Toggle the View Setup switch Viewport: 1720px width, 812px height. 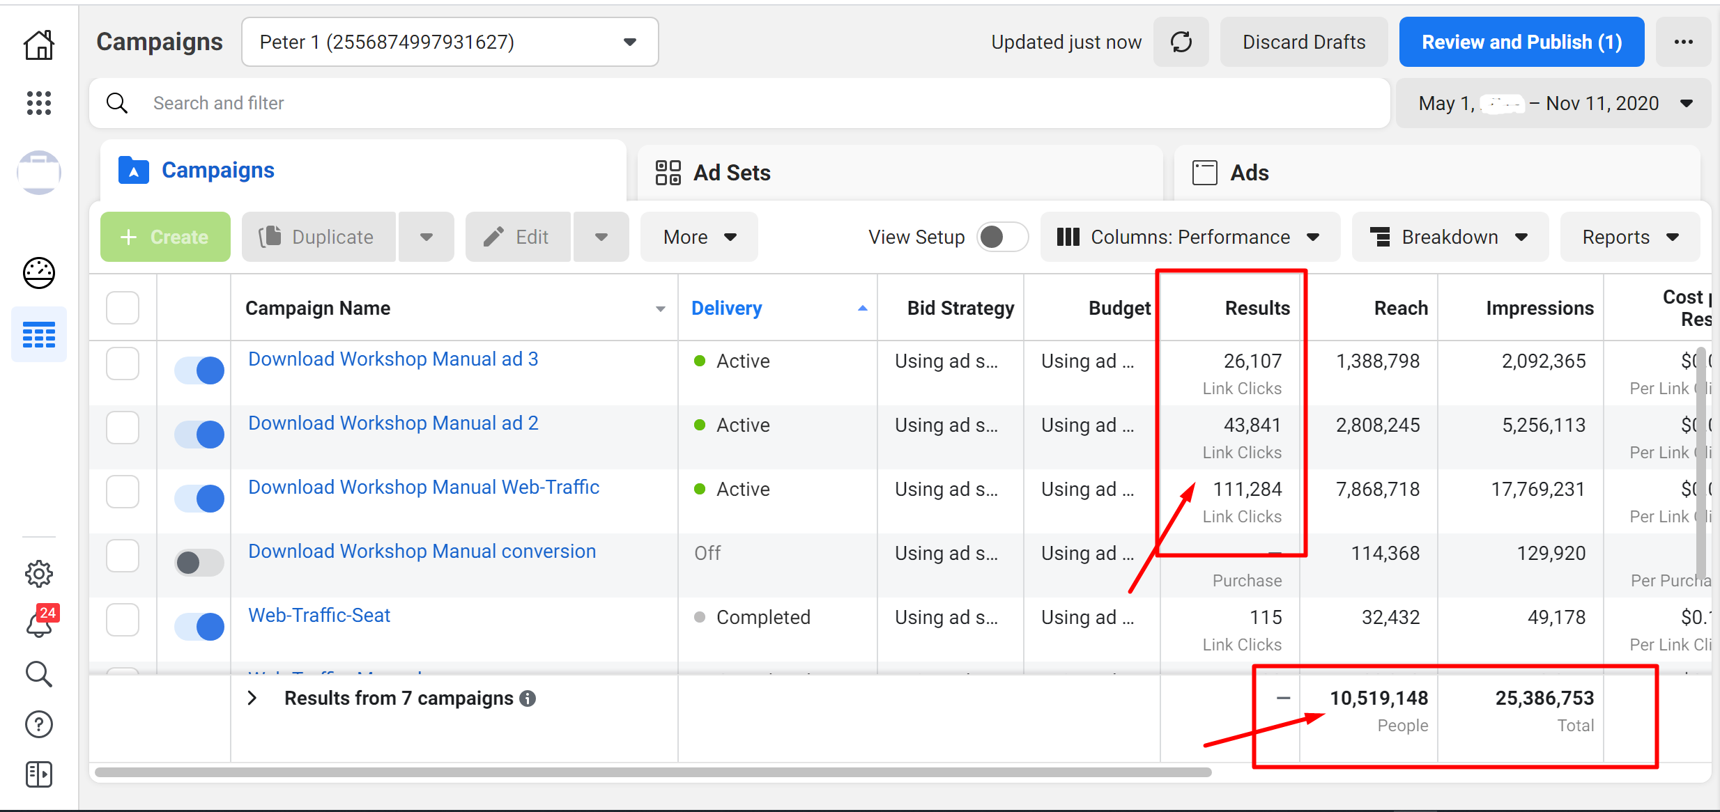(x=1001, y=237)
